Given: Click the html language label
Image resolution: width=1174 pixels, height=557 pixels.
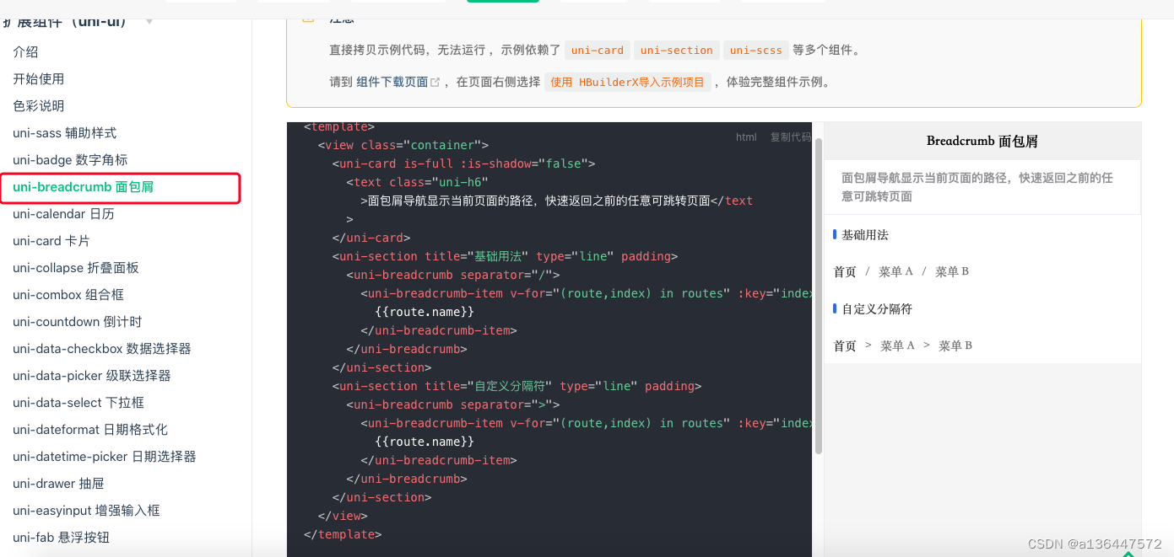Looking at the screenshot, I should (x=746, y=137).
